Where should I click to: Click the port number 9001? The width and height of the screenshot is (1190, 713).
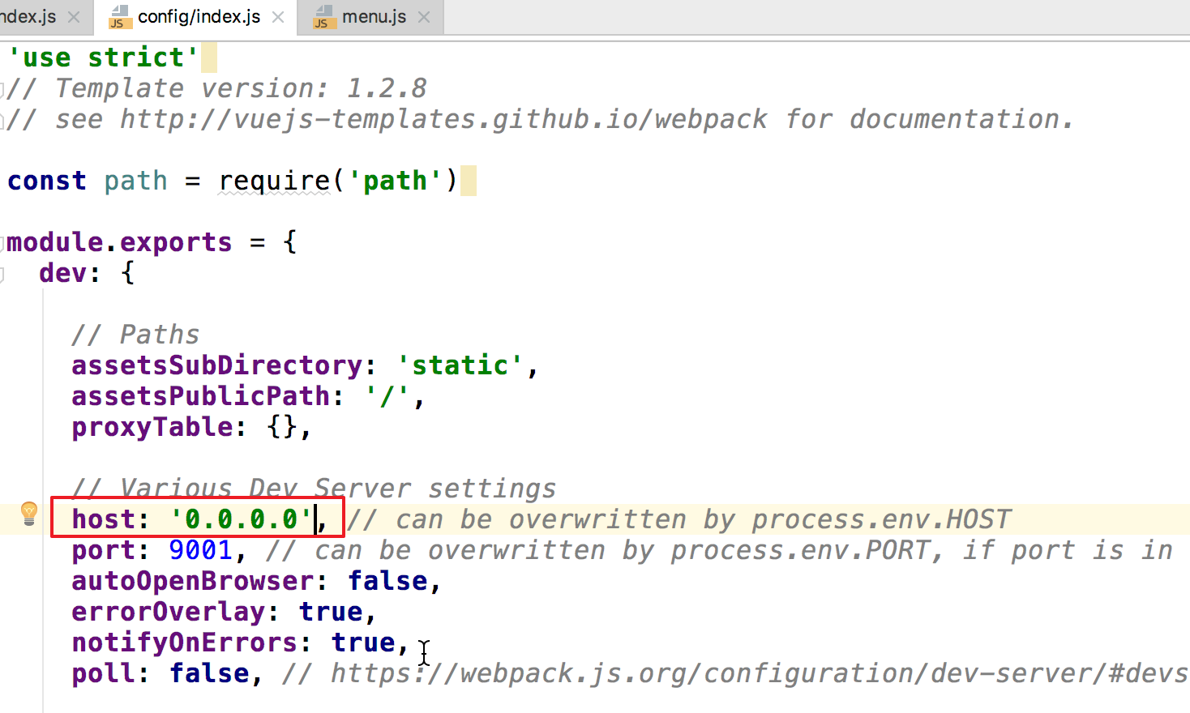pos(200,550)
